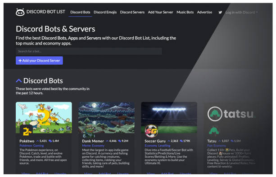Click the Soccer Guru server count chat icon
276x177 pixels.
pyautogui.click(x=181, y=141)
